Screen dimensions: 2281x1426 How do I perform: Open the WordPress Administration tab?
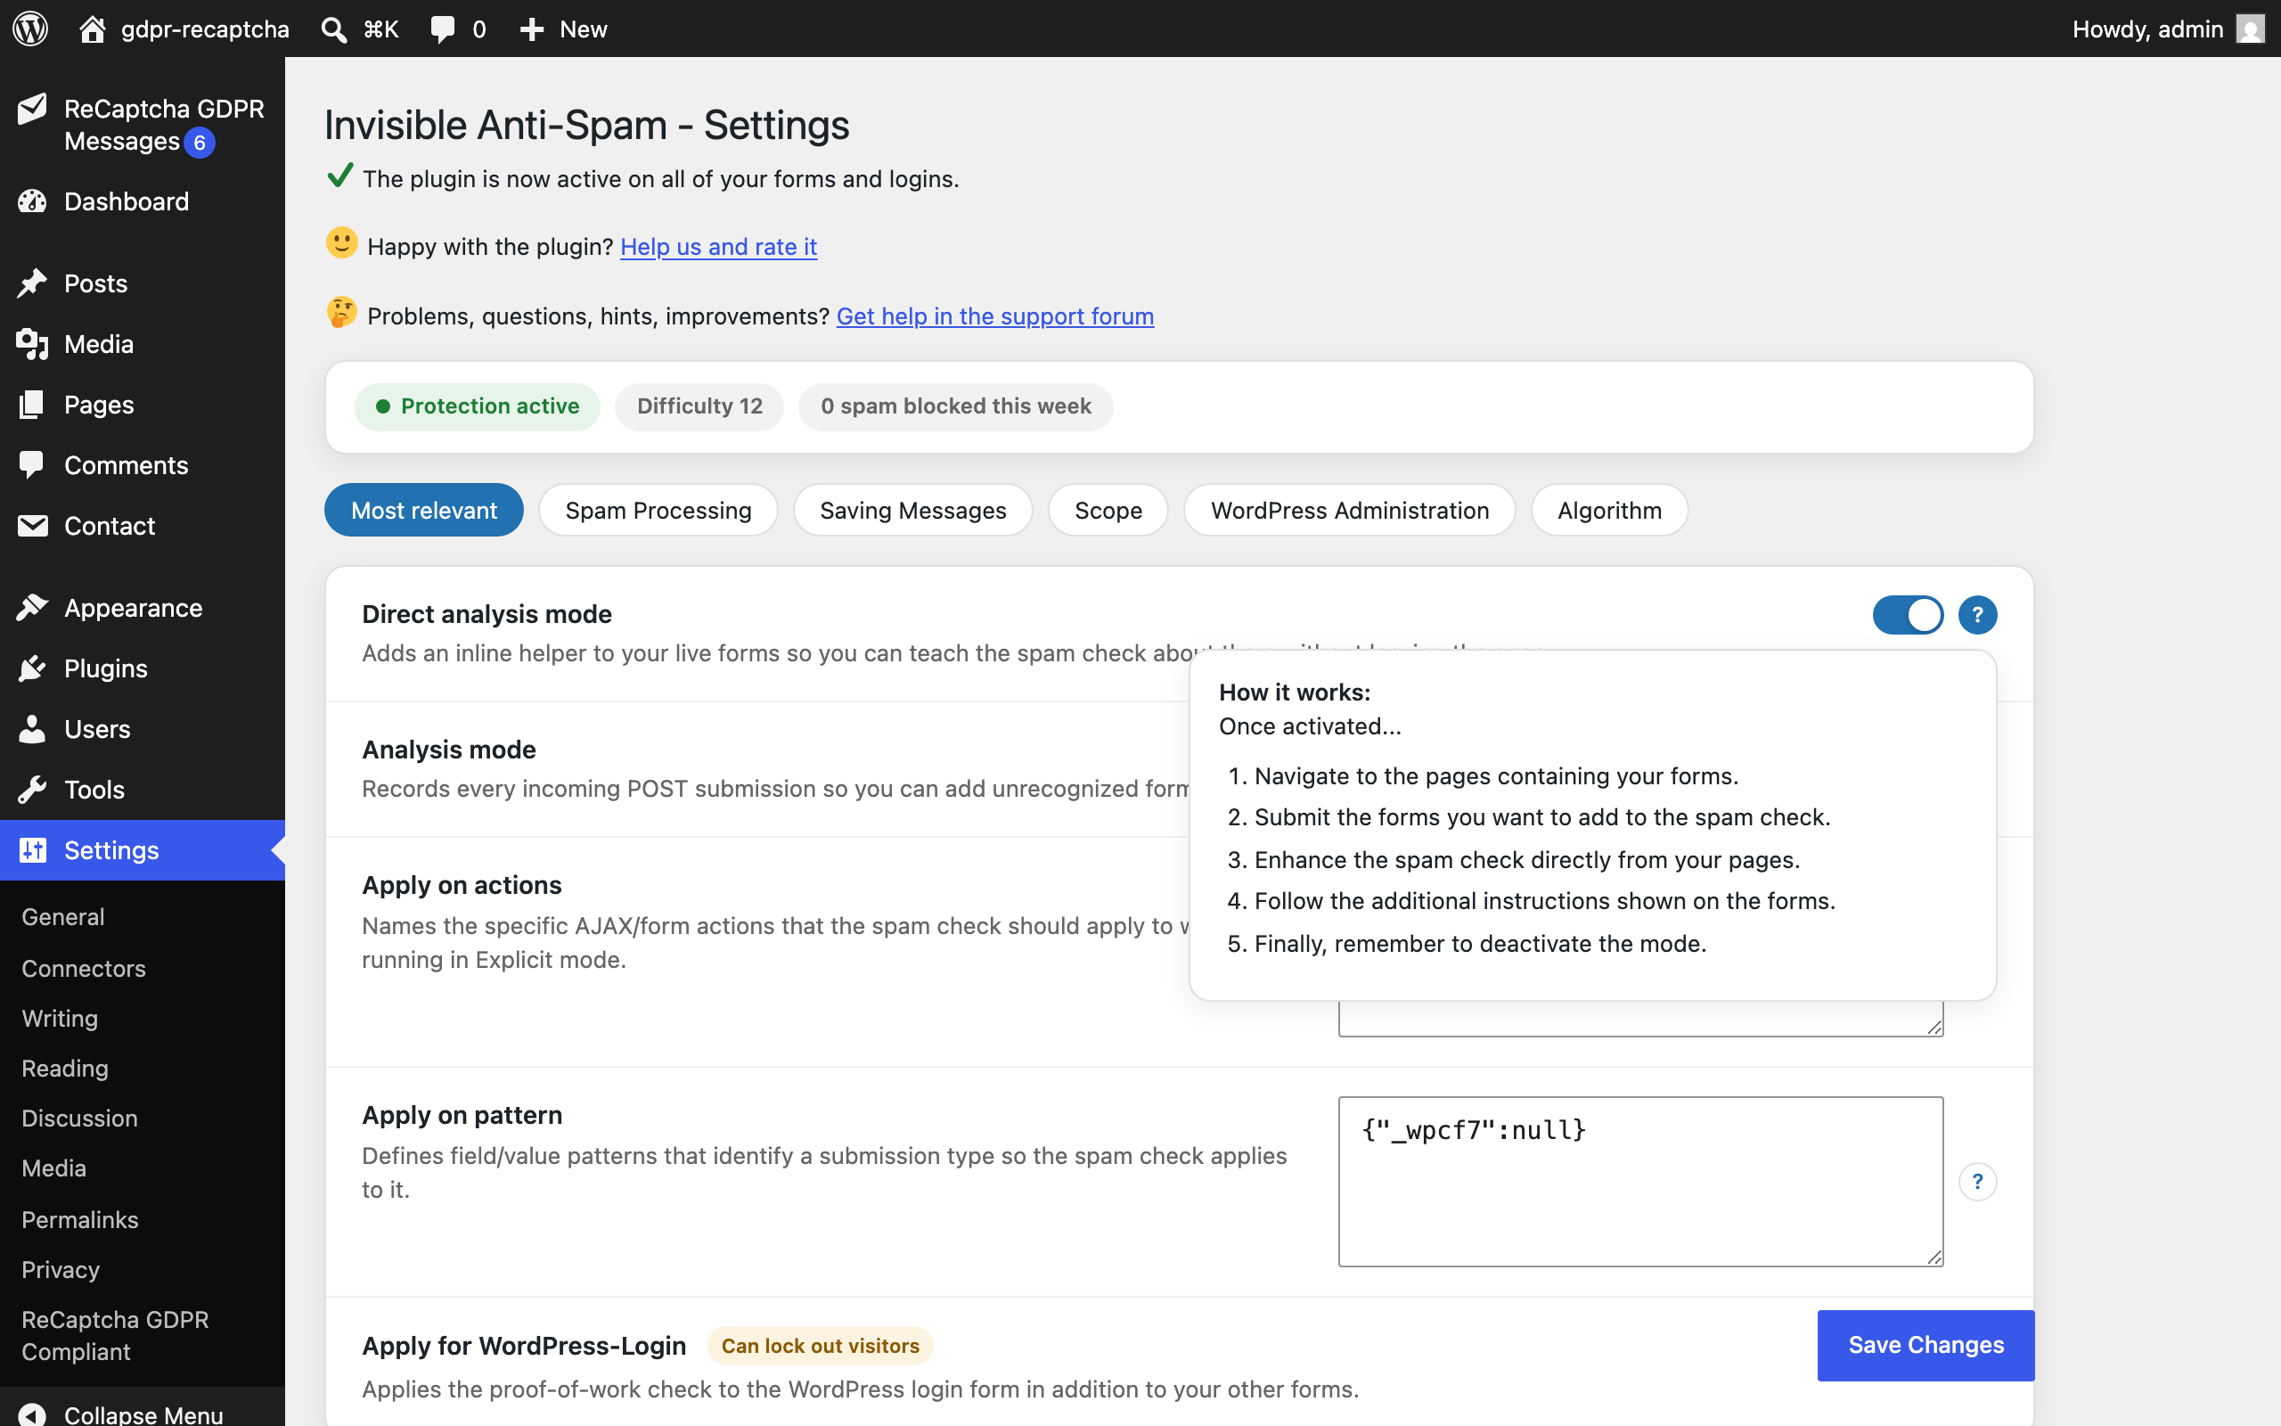click(x=1350, y=510)
